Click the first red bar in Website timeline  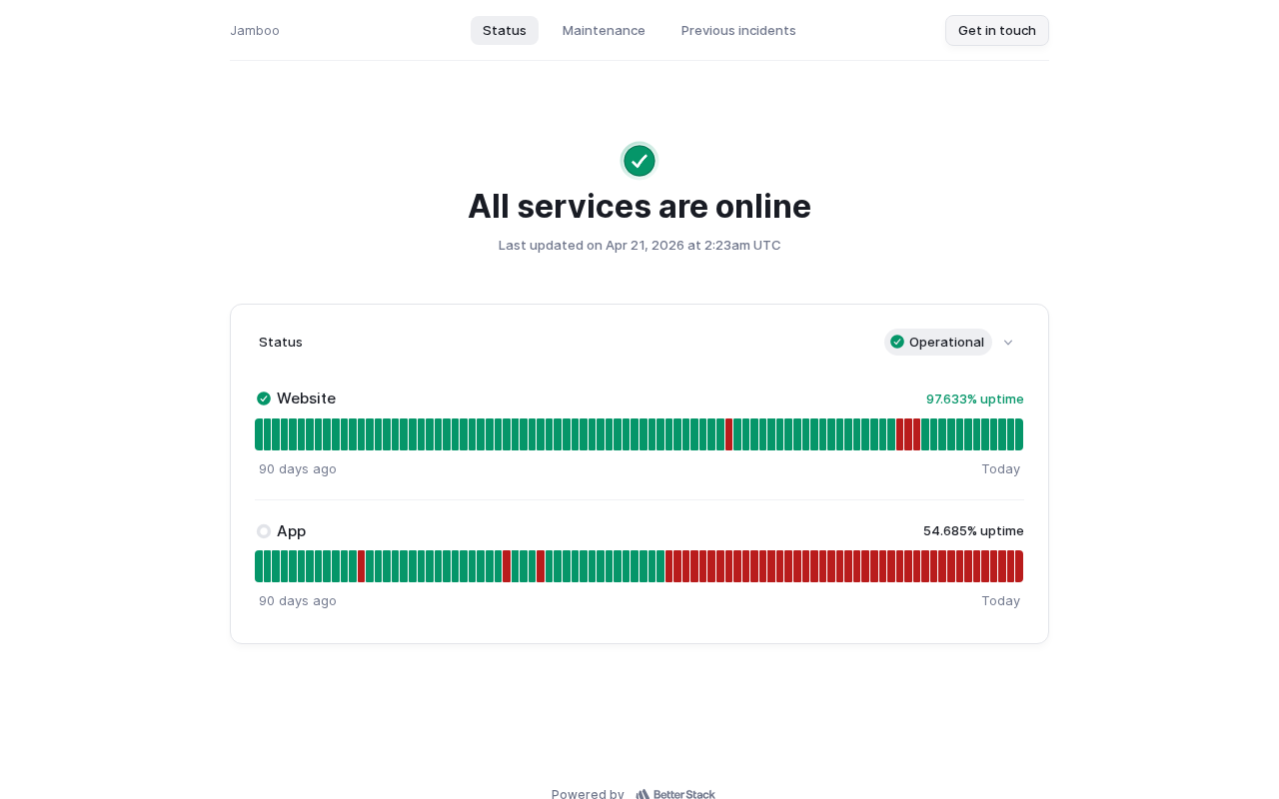coord(728,434)
